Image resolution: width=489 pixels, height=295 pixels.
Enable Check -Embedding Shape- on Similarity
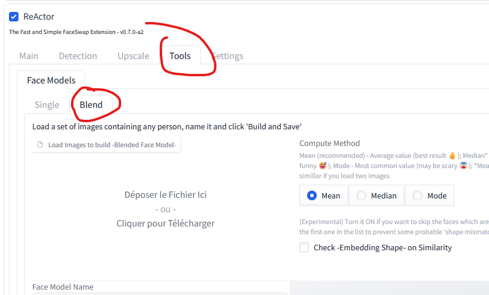(304, 247)
